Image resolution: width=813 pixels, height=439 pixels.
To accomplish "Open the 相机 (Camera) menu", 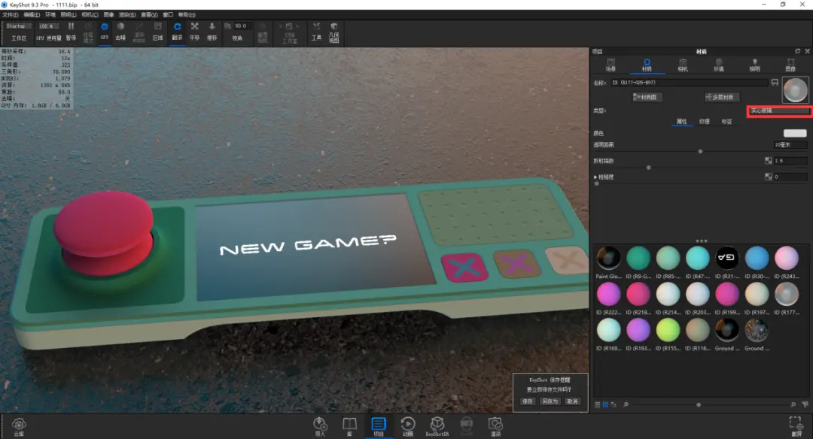I will [x=90, y=14].
